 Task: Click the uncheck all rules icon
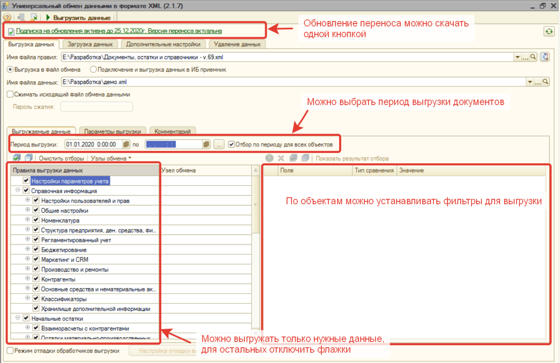coord(28,158)
